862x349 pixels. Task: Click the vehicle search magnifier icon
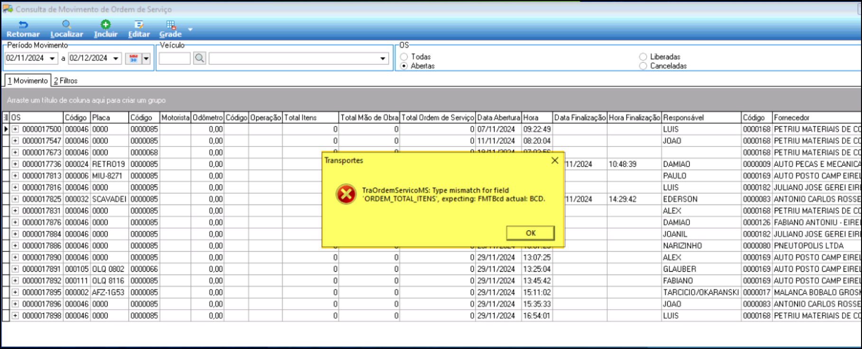coord(200,58)
